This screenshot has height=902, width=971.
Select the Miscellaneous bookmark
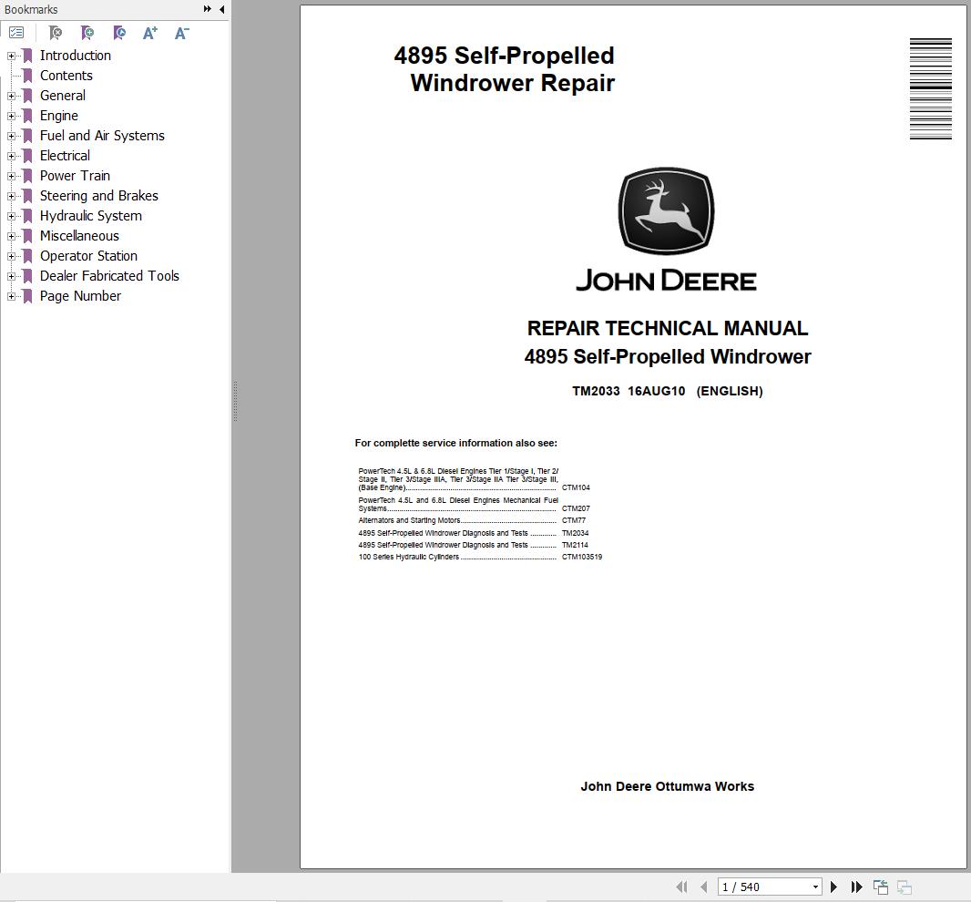(79, 236)
